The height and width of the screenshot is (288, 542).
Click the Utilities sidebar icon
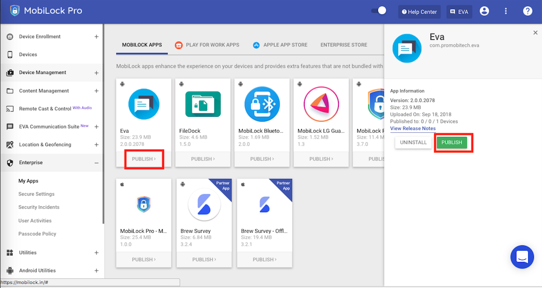[10, 253]
